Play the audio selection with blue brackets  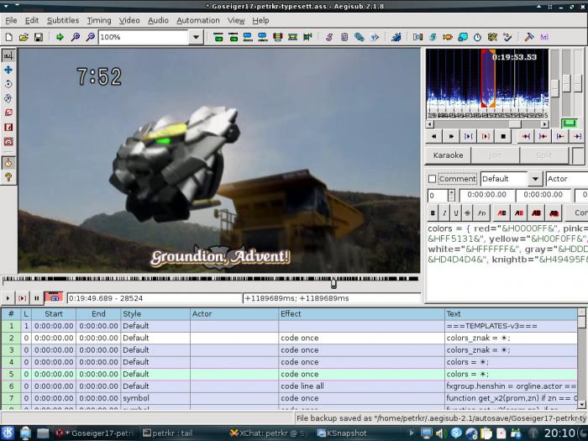[469, 136]
